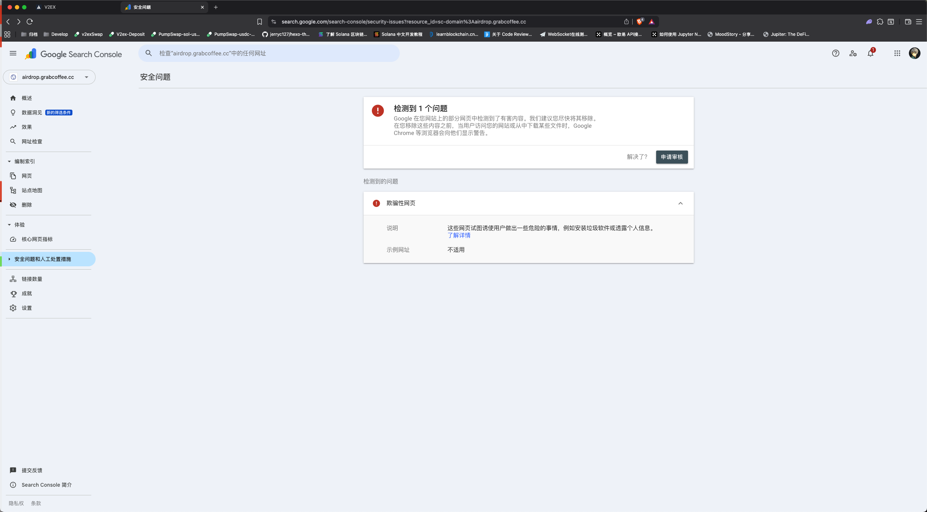This screenshot has width=927, height=512.
Task: Open the Develop bookmarks folder
Action: coord(56,34)
